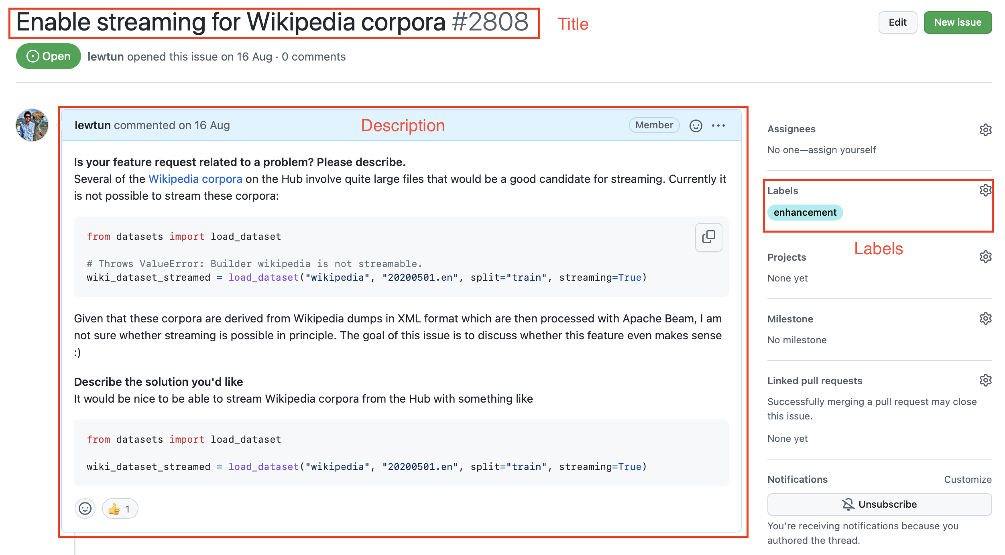
Task: Click the green New issue button
Action: click(x=957, y=22)
